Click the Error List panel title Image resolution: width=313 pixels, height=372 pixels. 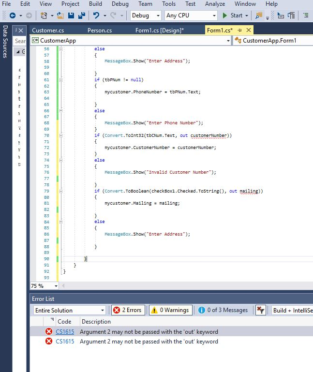[43, 298]
